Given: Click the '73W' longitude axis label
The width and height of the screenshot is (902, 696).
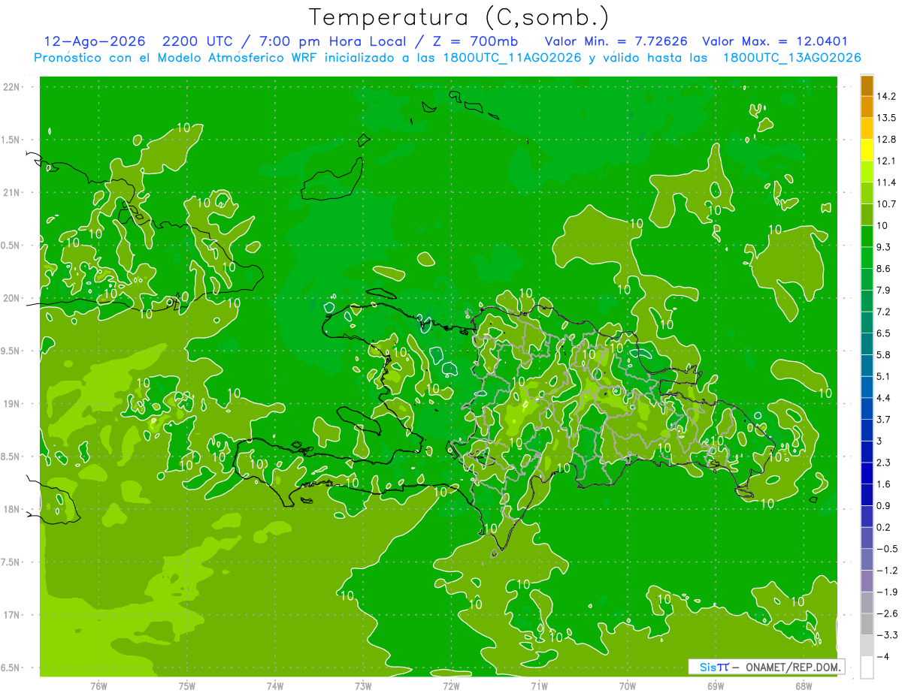Looking at the screenshot, I should (363, 686).
